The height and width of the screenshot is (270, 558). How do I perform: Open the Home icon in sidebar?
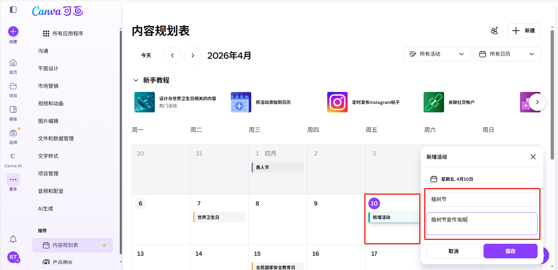point(13,63)
